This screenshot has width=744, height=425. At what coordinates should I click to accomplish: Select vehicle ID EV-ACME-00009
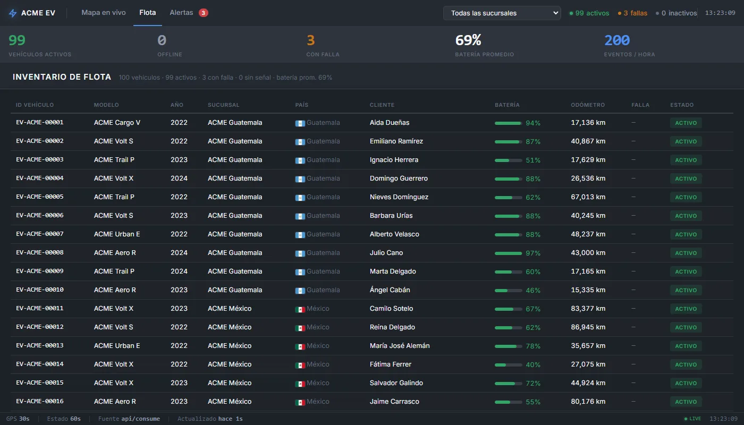coord(40,271)
